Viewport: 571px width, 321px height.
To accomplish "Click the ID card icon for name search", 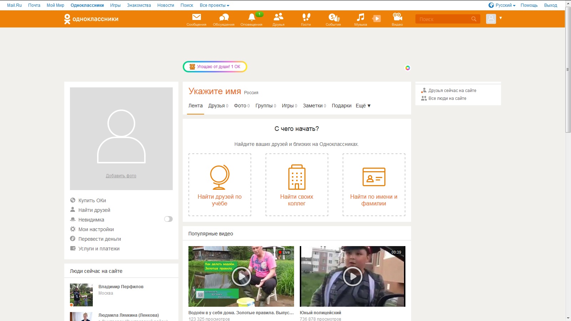I will (374, 177).
